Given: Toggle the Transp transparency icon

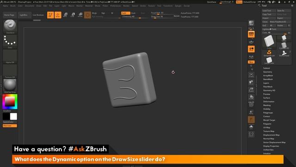Looking at the screenshot, I should tap(251, 112).
